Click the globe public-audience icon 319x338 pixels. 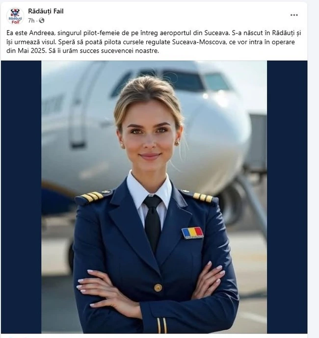[41, 21]
